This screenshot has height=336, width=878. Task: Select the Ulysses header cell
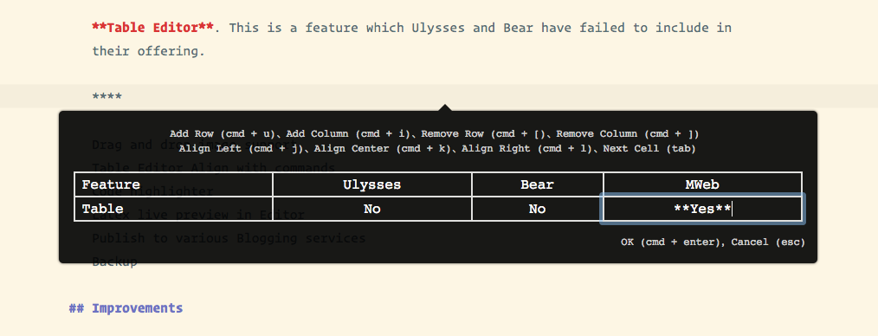tap(371, 184)
